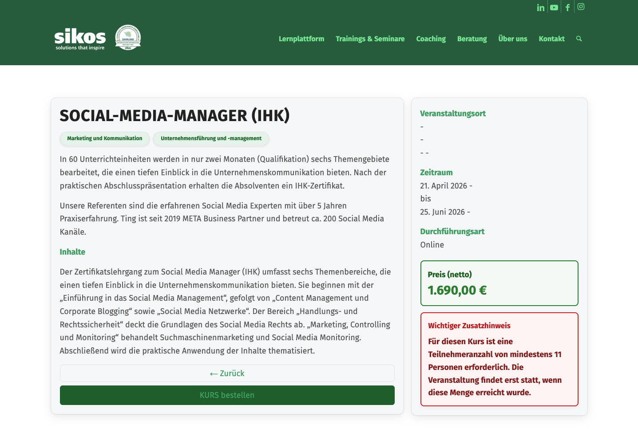This screenshot has height=448, width=638.
Task: Select Beratung in the navigation
Action: (x=472, y=39)
